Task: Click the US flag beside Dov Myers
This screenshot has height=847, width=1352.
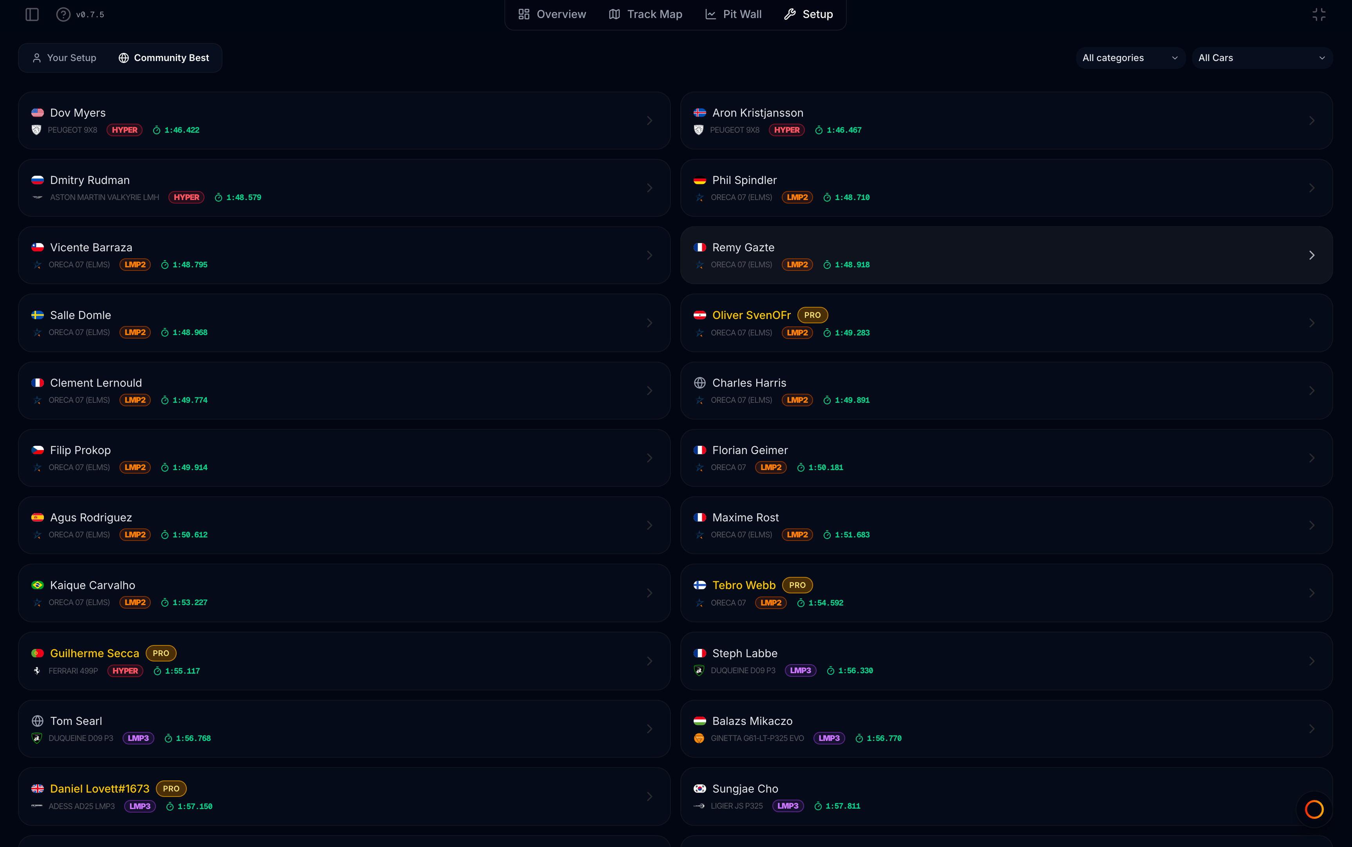Action: [x=38, y=113]
